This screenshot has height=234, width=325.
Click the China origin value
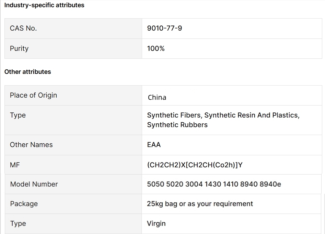[157, 97]
